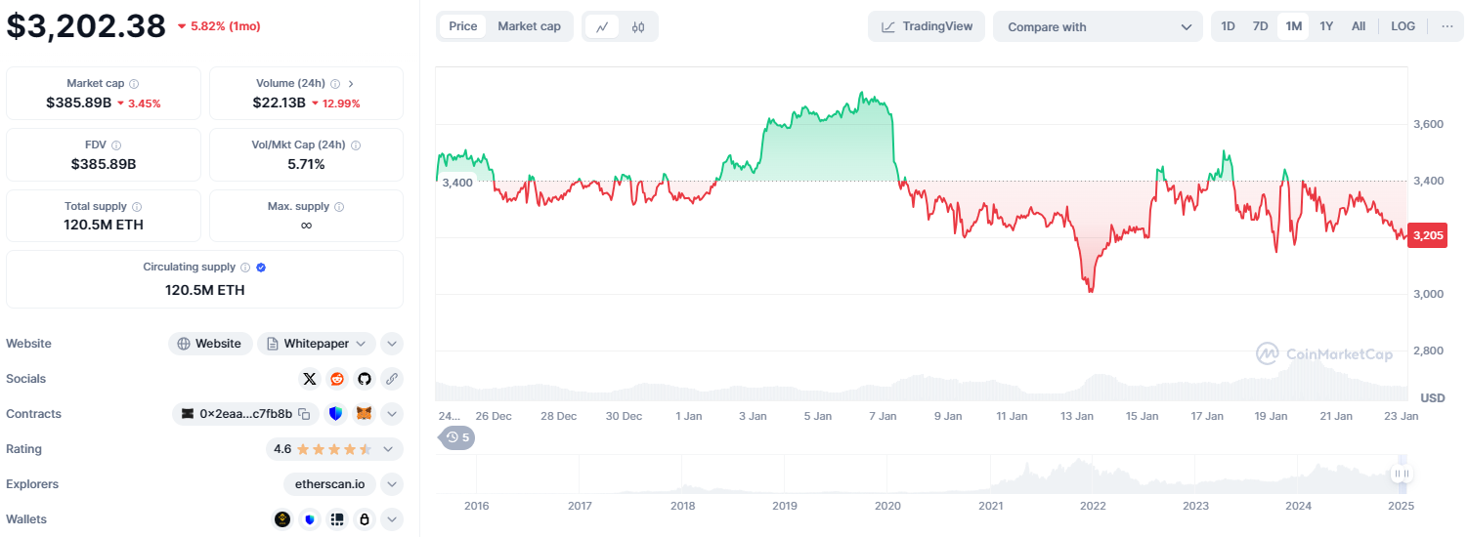Click the FDV info icon
The height and width of the screenshot is (537, 1468).
[116, 145]
